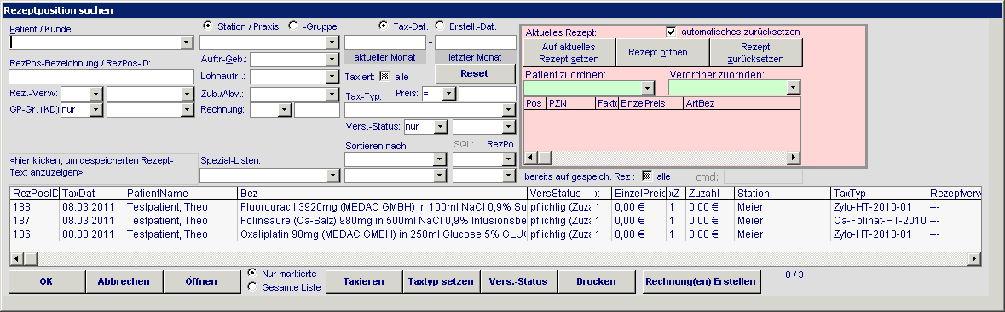Click Auf aktuelles Rezept setzen

(569, 53)
